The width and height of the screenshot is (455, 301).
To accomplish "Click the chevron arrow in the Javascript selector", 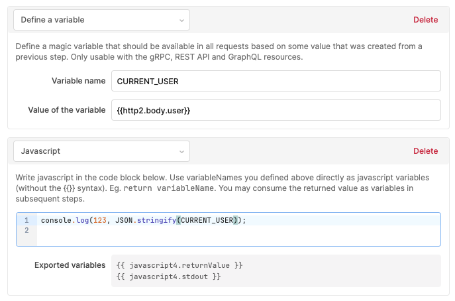I will (x=181, y=152).
